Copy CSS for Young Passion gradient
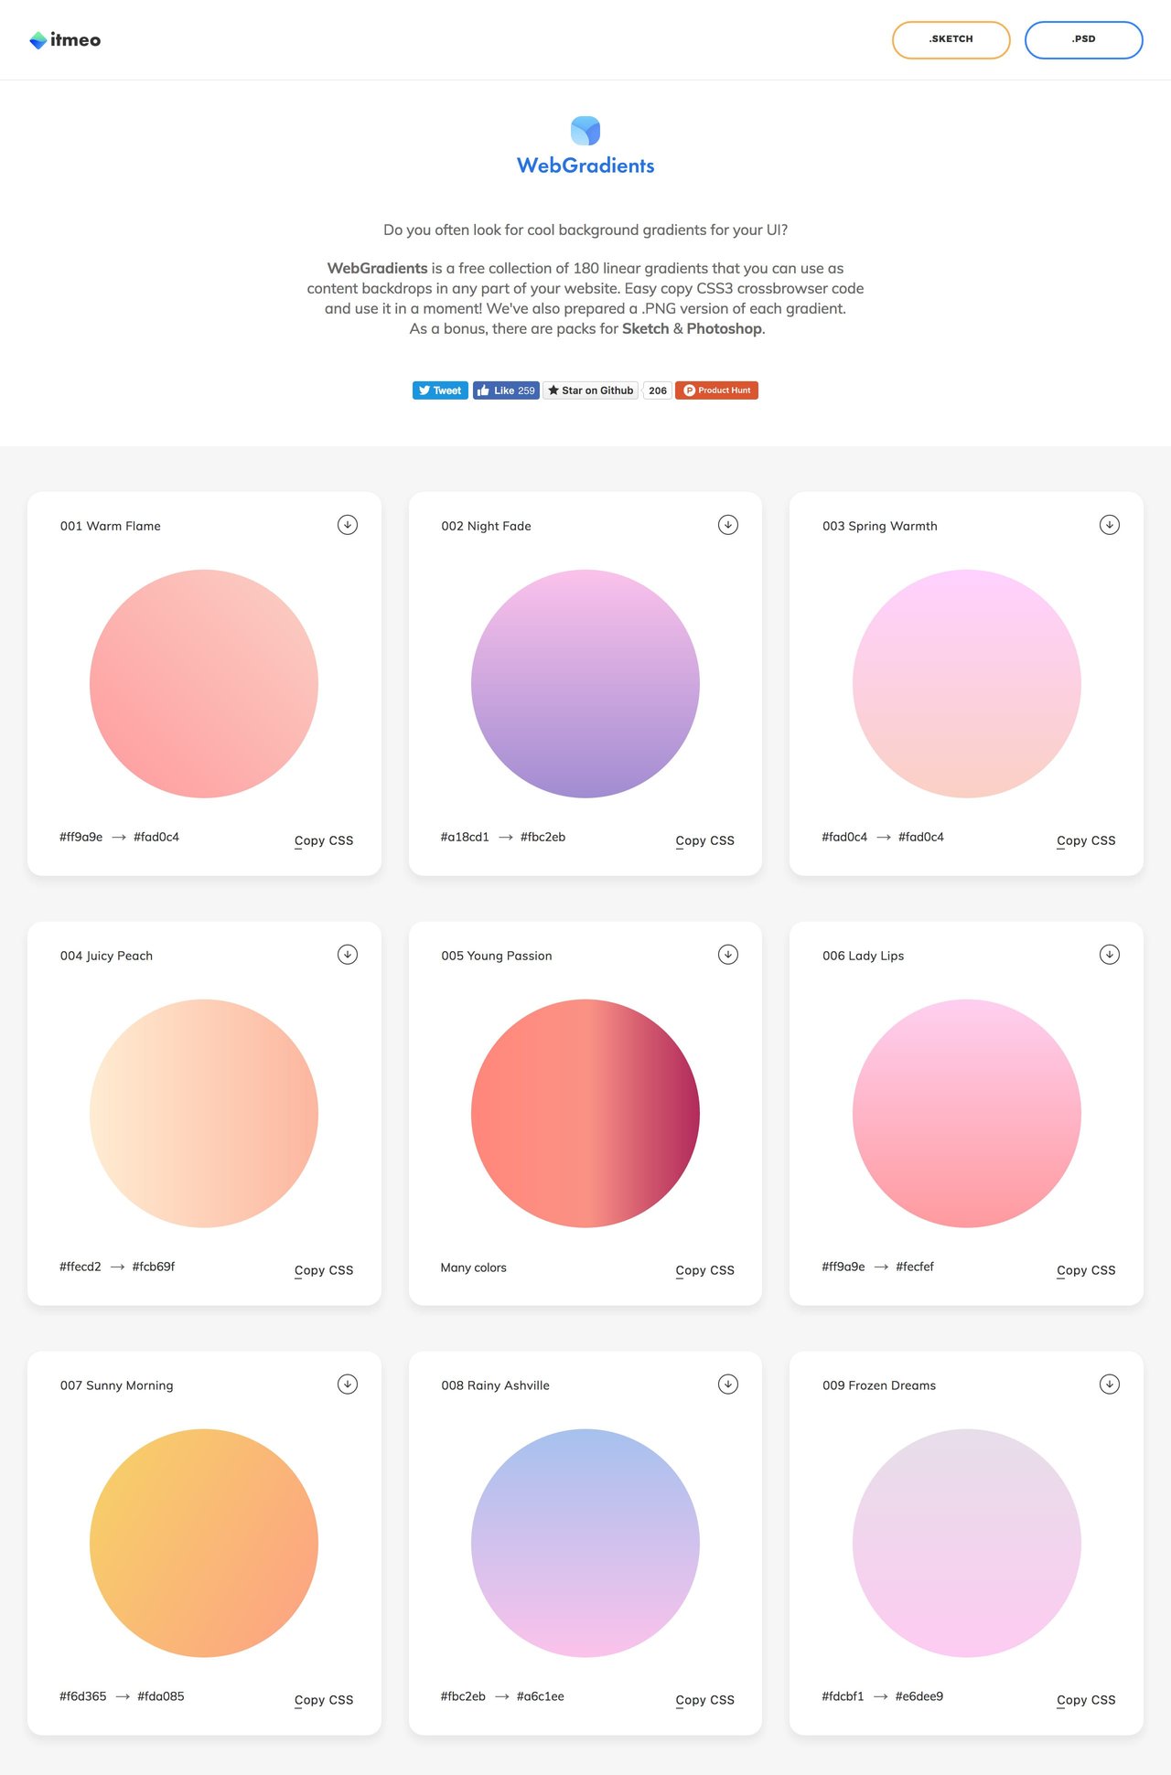 [705, 1270]
